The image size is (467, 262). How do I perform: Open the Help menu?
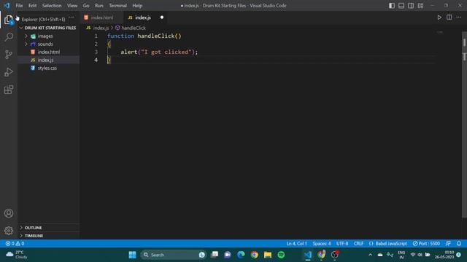tap(137, 6)
